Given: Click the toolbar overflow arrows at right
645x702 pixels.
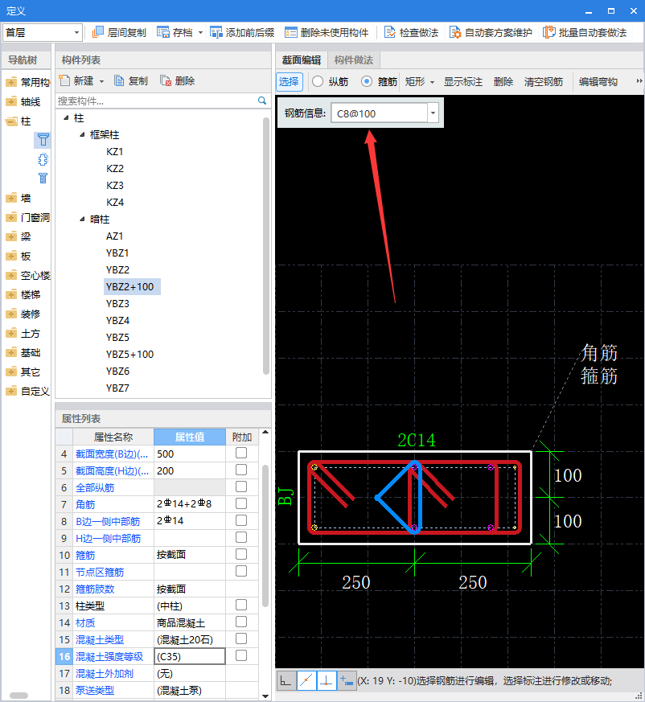Looking at the screenshot, I should point(639,81).
